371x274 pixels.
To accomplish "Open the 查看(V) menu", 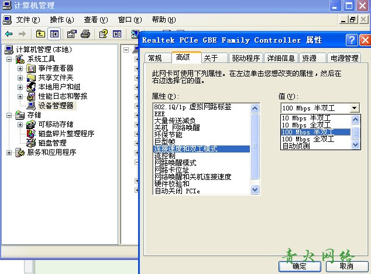I will click(x=96, y=20).
